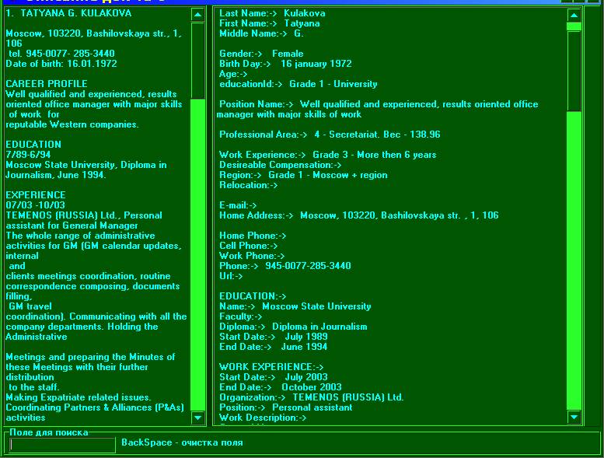
Task: Click 'Diploma:-> Diploma in Journalism' line
Action: click(x=293, y=327)
